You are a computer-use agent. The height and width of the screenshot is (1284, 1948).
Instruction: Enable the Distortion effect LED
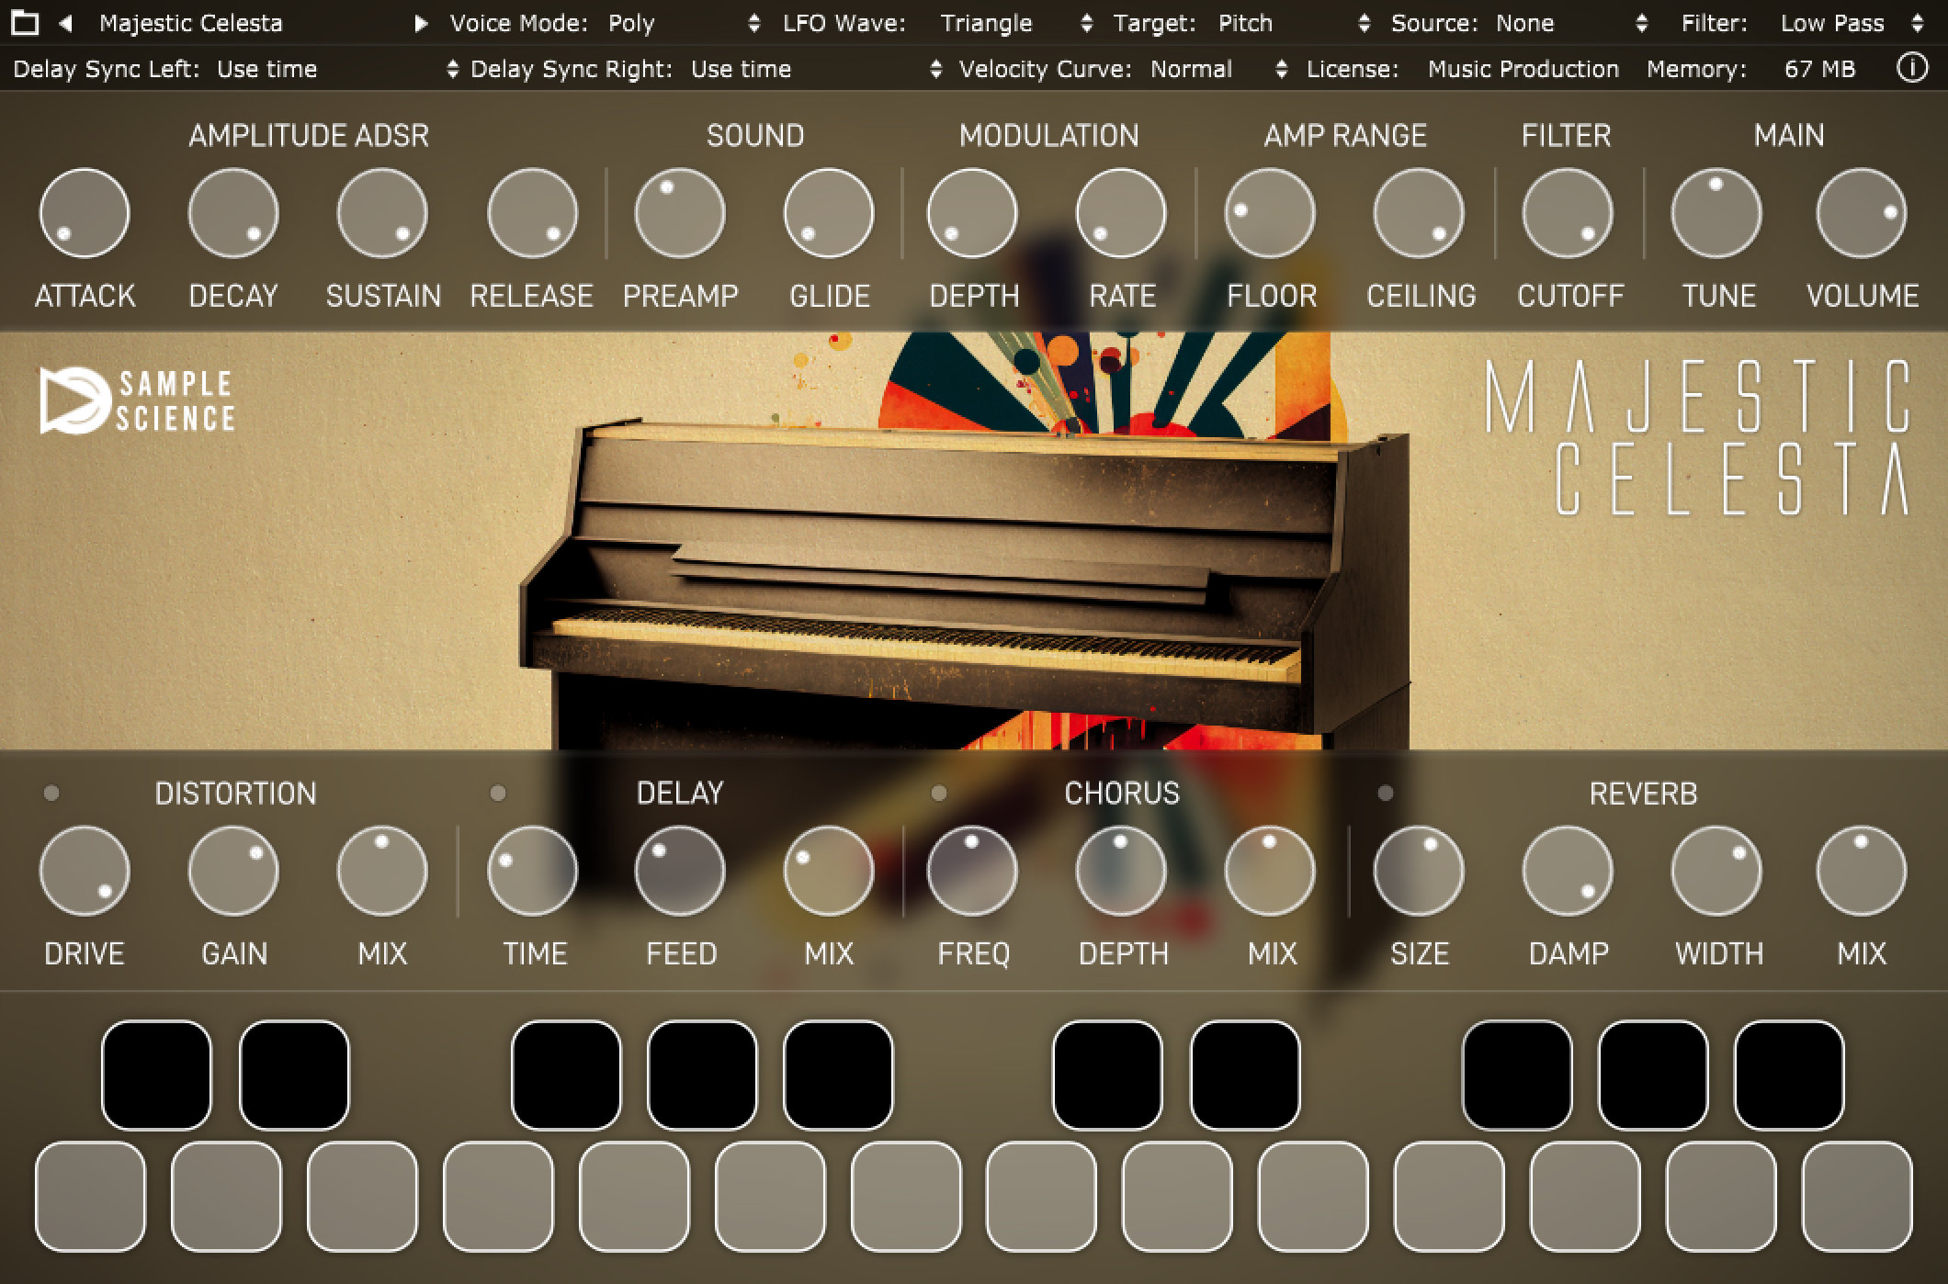click(52, 793)
